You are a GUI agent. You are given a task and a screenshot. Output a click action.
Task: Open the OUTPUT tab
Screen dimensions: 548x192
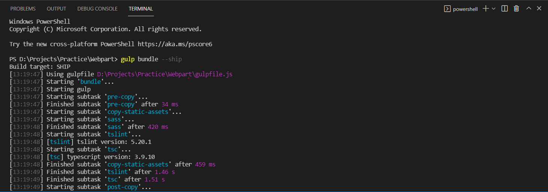(56, 9)
